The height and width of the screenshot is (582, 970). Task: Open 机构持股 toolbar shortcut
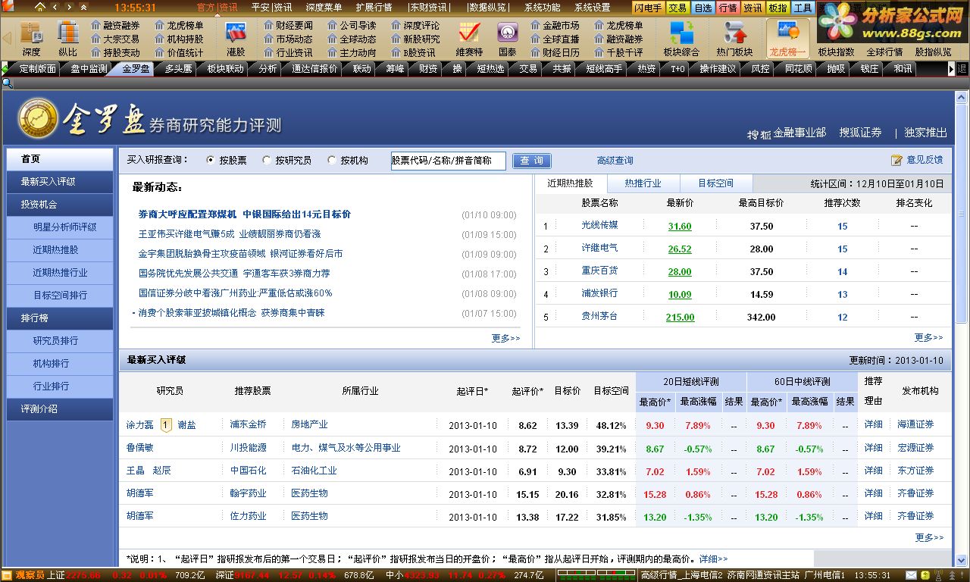click(179, 39)
